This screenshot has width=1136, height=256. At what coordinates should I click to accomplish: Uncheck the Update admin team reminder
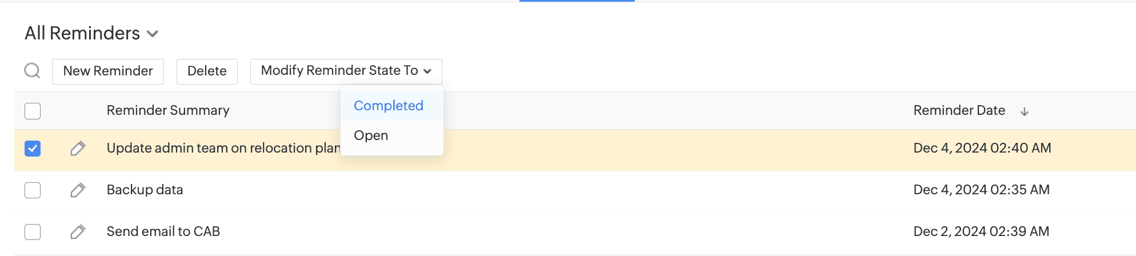(x=33, y=149)
